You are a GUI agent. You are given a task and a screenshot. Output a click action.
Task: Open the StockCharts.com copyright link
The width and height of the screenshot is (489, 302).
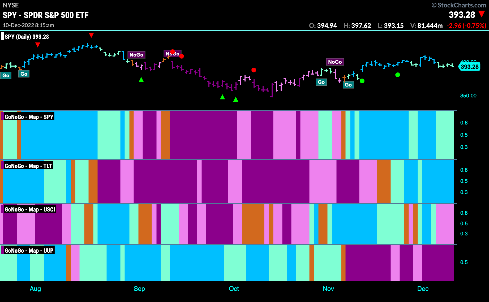coord(459,5)
